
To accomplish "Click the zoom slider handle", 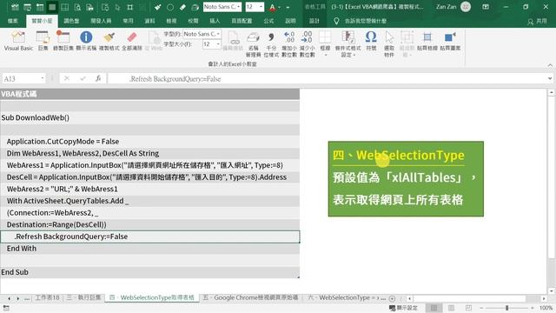I will coord(507,308).
